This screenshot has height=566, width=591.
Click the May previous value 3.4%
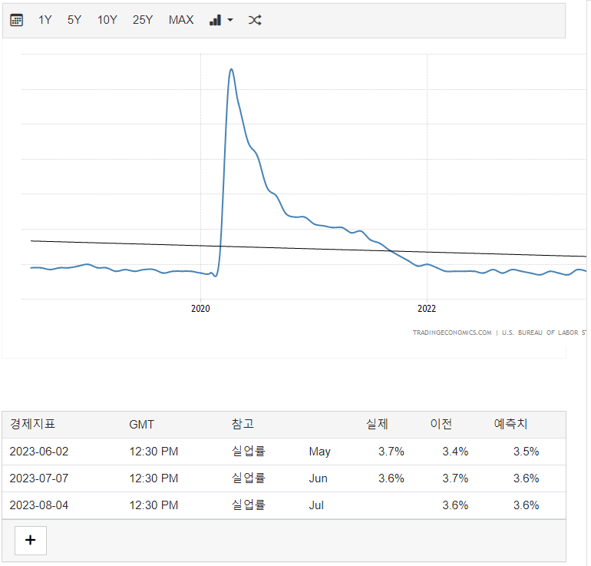coord(455,452)
